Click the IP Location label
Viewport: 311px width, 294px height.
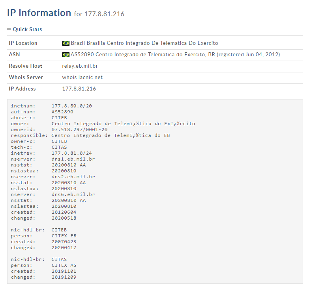click(23, 43)
